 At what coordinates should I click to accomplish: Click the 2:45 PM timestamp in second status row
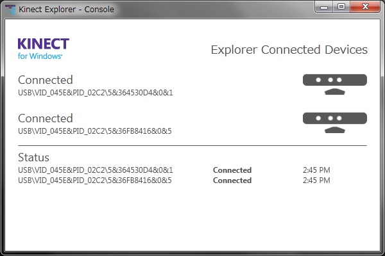point(316,180)
